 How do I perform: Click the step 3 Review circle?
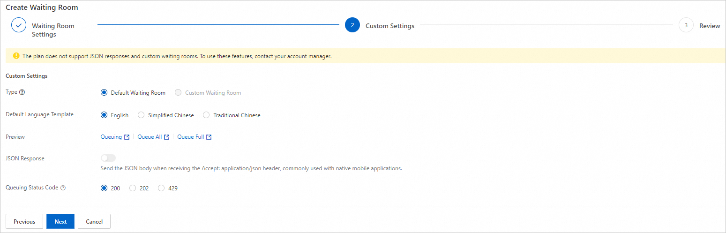686,25
